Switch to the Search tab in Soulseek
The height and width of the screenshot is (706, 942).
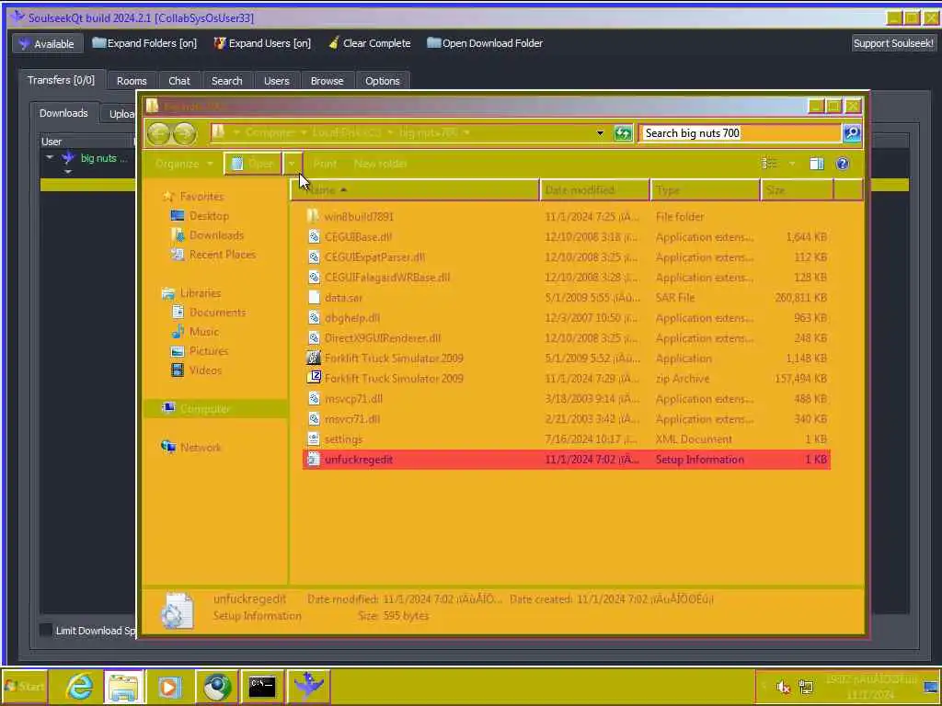tap(226, 81)
